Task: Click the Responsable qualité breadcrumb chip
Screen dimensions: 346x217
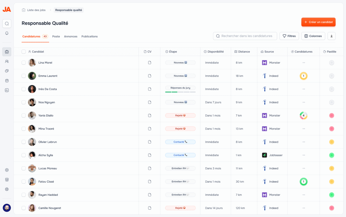Action: click(69, 10)
